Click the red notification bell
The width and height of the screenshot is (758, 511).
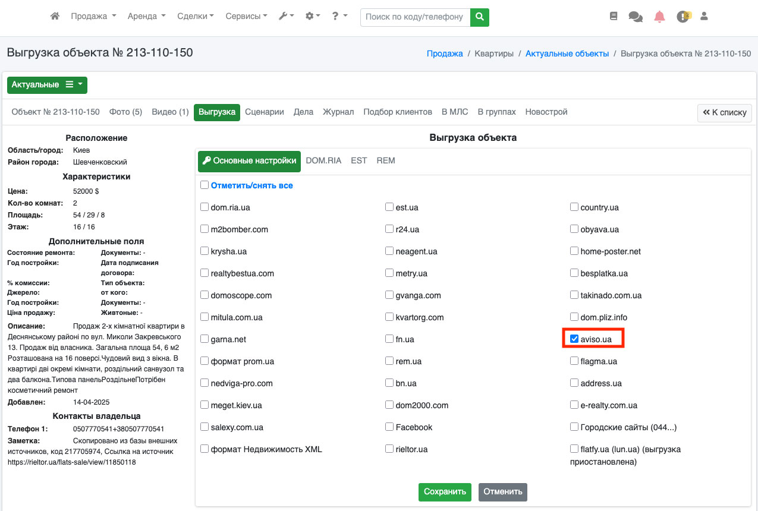[x=659, y=17]
